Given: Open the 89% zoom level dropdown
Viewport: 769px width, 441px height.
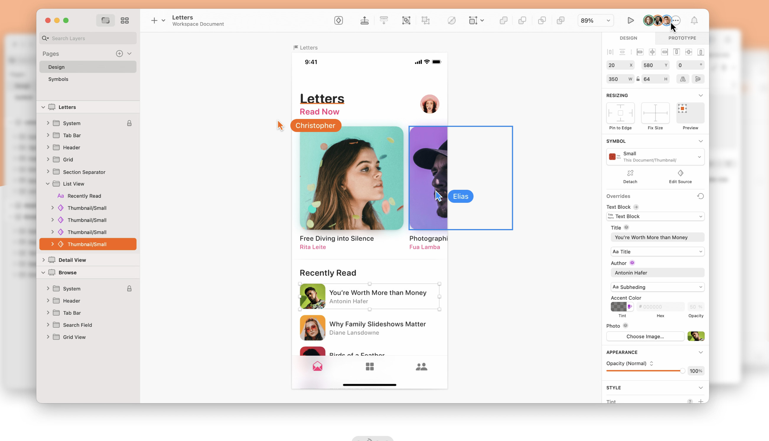Looking at the screenshot, I should [595, 20].
